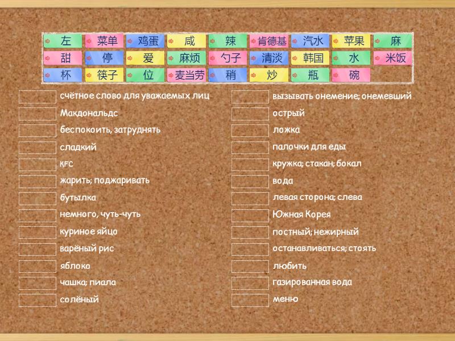This screenshot has height=341, width=455.
Task: Play audio for the 位 tile
Action: pos(130,76)
